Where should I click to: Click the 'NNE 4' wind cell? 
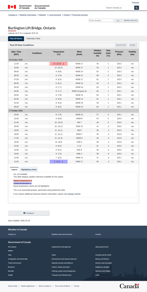pyautogui.click(x=79, y=154)
